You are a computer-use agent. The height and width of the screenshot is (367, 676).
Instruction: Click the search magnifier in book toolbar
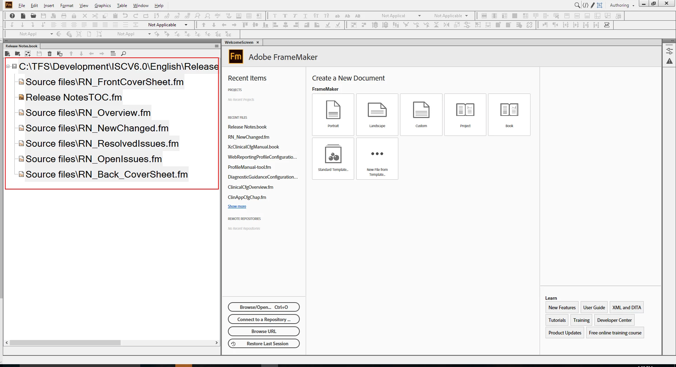pyautogui.click(x=123, y=54)
